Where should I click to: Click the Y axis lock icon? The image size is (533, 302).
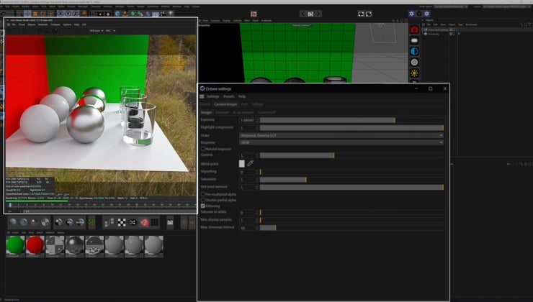(68, 14)
